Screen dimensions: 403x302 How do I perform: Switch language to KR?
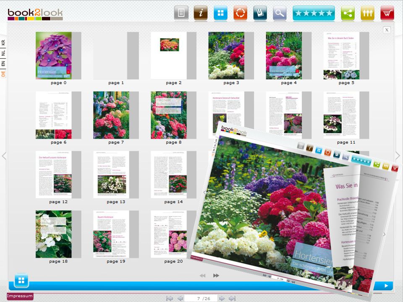3,43
